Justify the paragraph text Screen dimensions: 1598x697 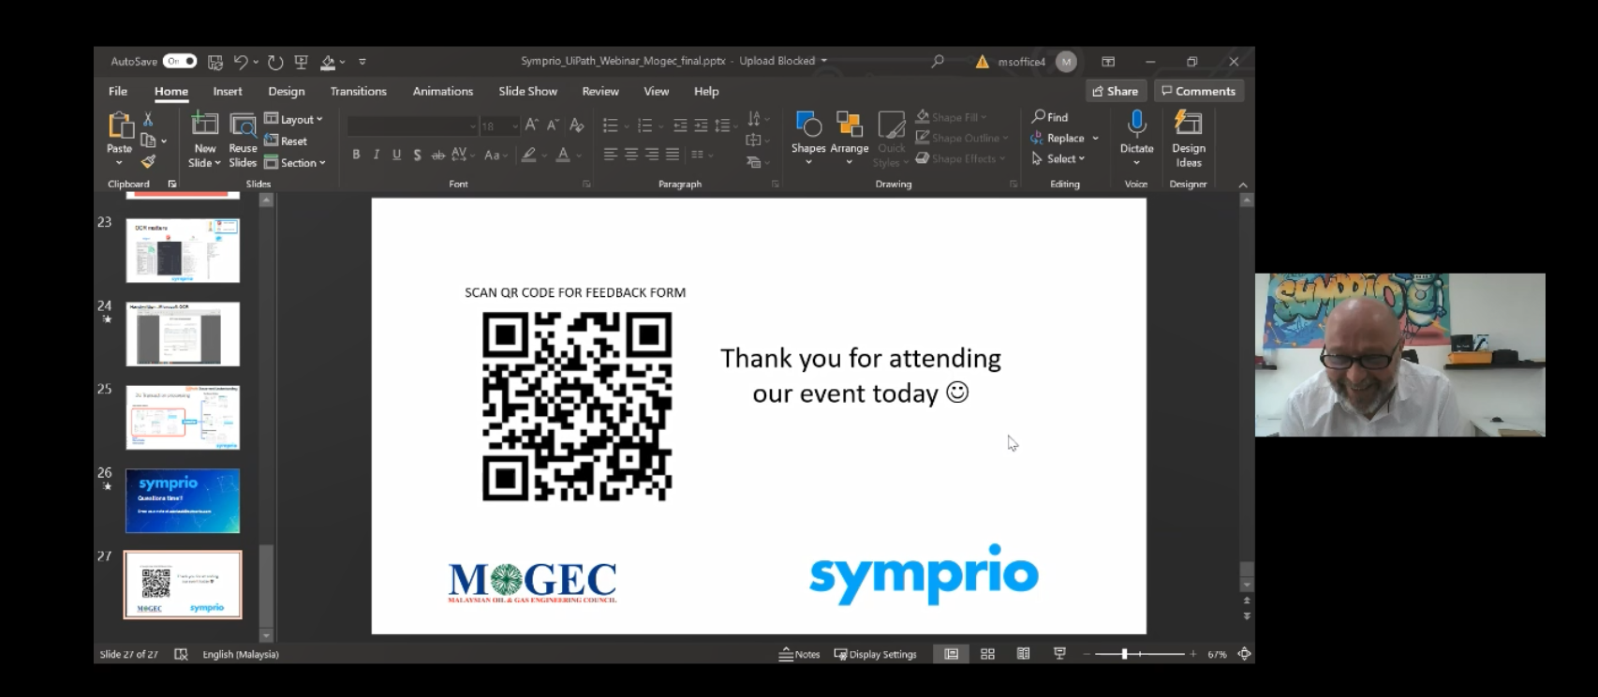672,155
